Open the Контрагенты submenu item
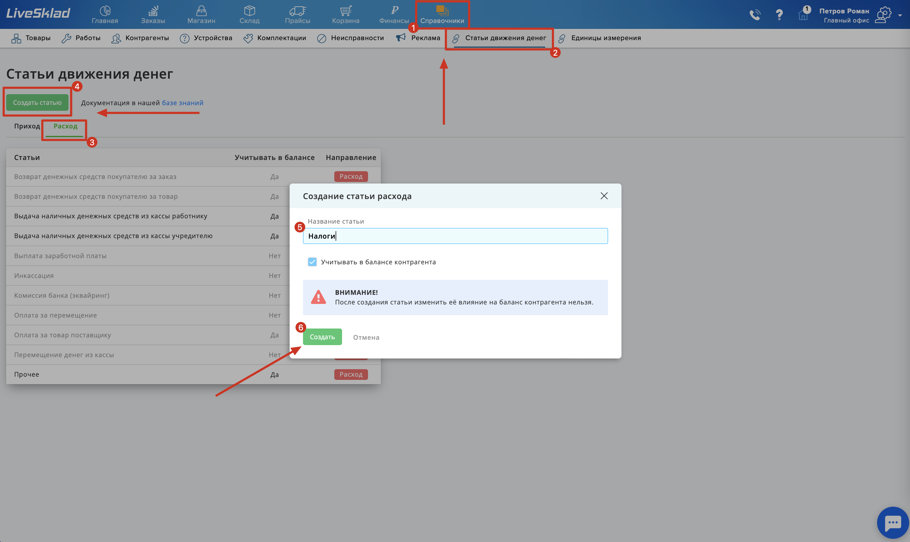Image resolution: width=910 pixels, height=542 pixels. click(140, 38)
